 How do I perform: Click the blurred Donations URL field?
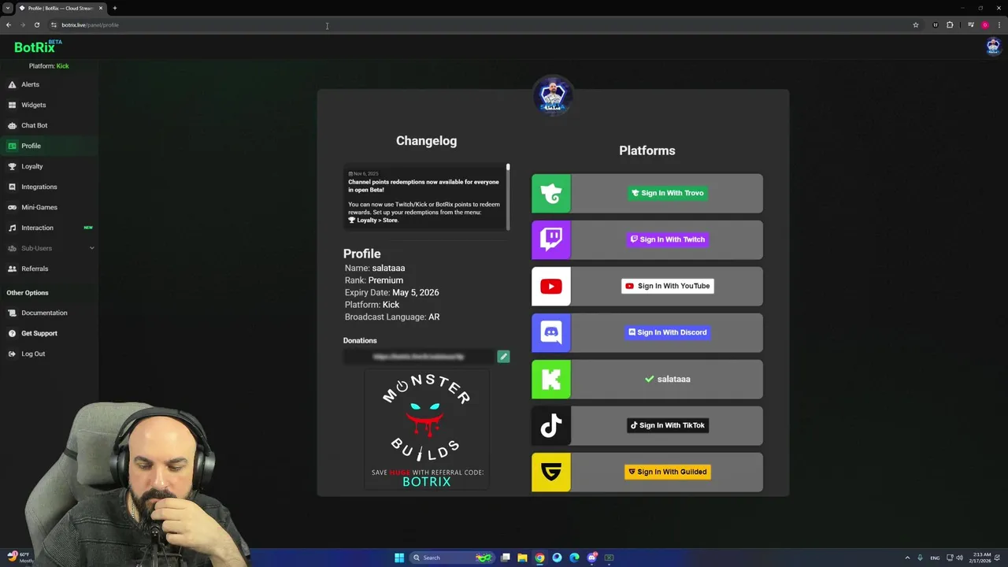[x=419, y=357]
